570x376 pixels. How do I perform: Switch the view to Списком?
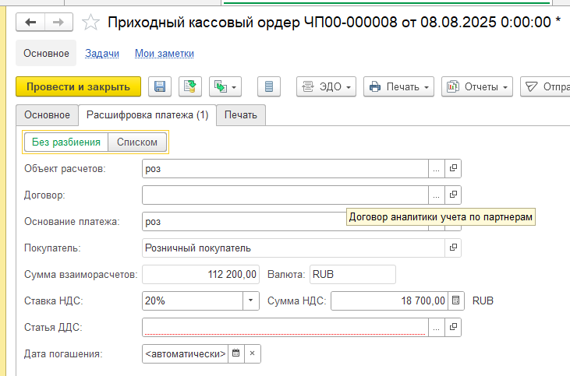click(x=137, y=142)
